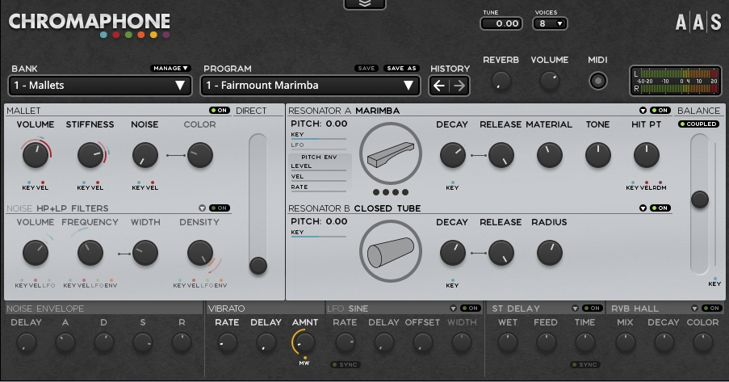Screen dimensions: 729x382
Task: Click the Mallet Noise knob
Action: coord(145,155)
